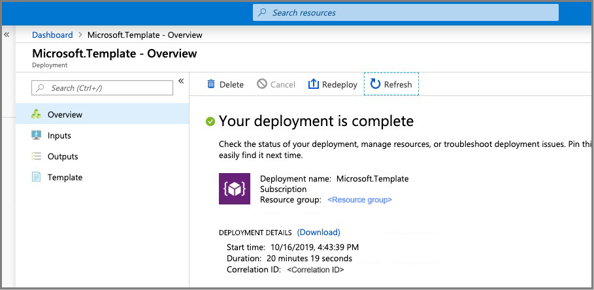Click the purple deployment template icon

(234, 189)
